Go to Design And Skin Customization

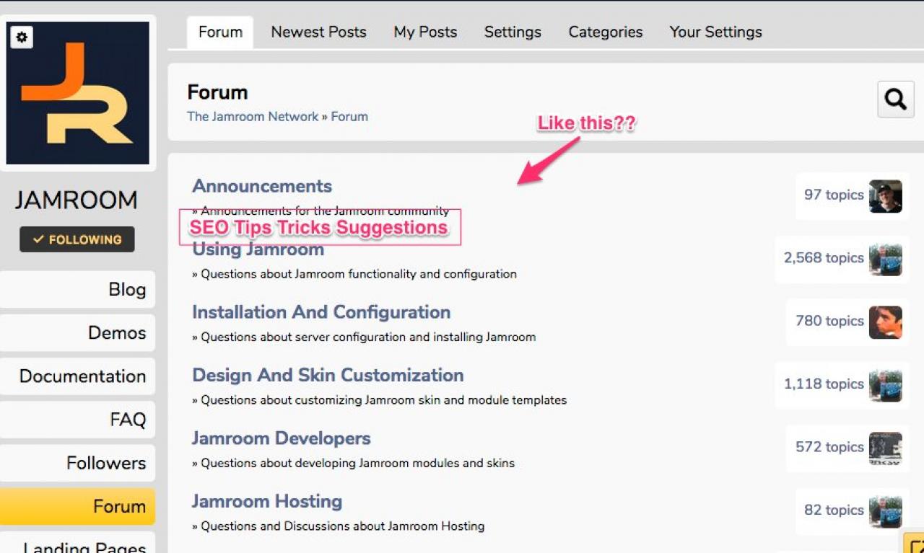328,375
